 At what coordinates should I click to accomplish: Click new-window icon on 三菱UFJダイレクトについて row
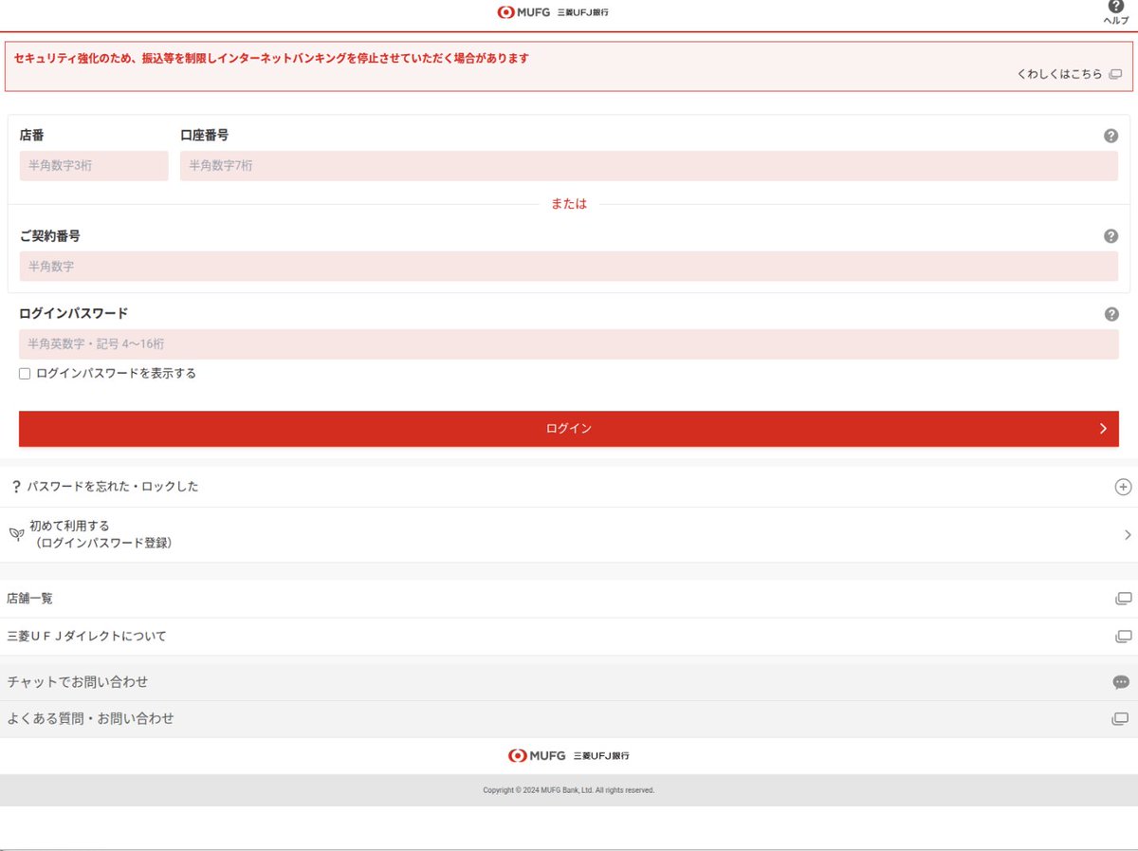(x=1124, y=637)
